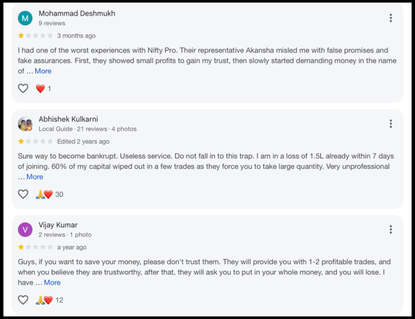Open options menu for Mohammad Deshmukh's review

click(x=391, y=18)
